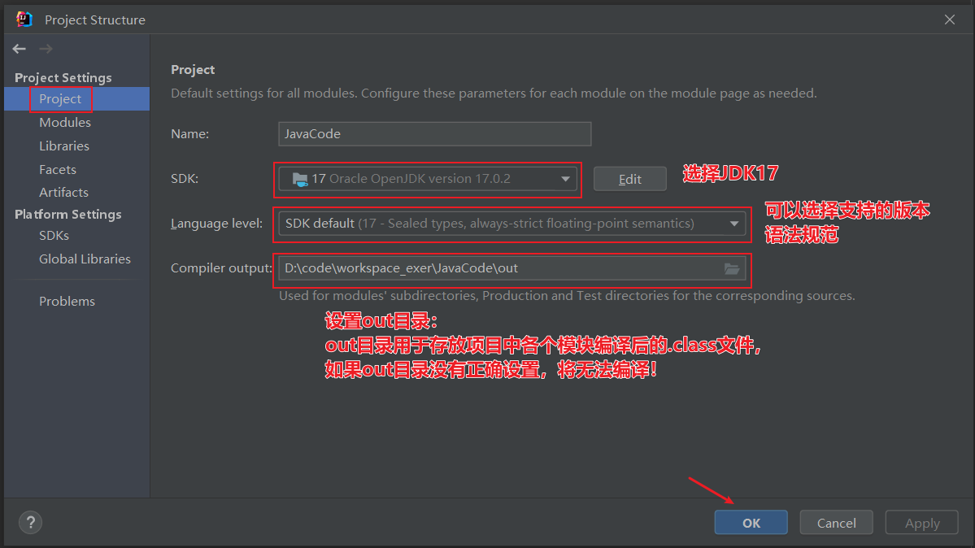Click the project Name field JavaCode
Image resolution: width=975 pixels, height=548 pixels.
[x=435, y=134]
